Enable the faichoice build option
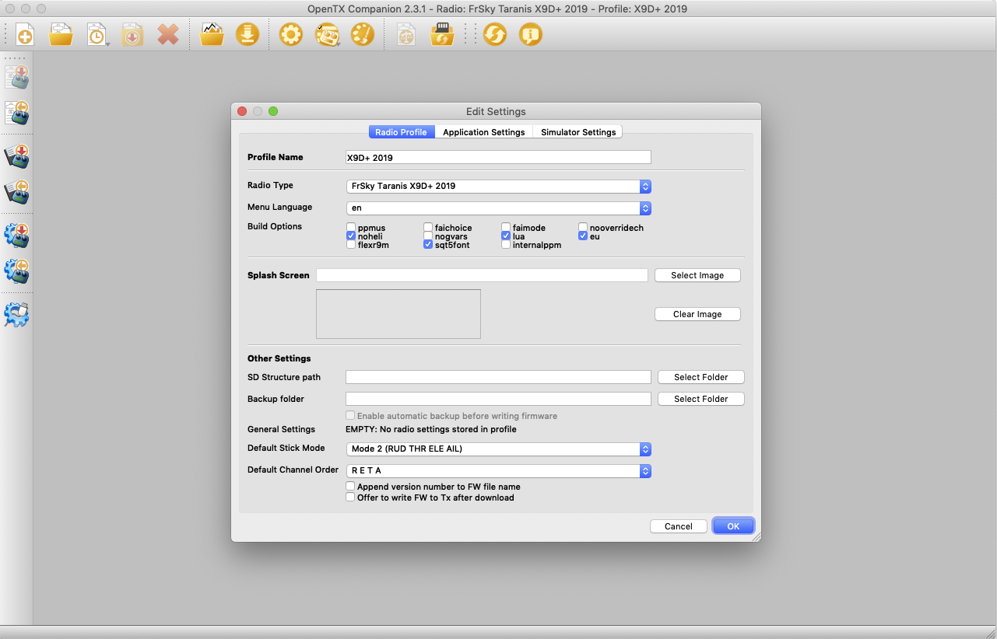Image resolution: width=997 pixels, height=639 pixels. 428,228
